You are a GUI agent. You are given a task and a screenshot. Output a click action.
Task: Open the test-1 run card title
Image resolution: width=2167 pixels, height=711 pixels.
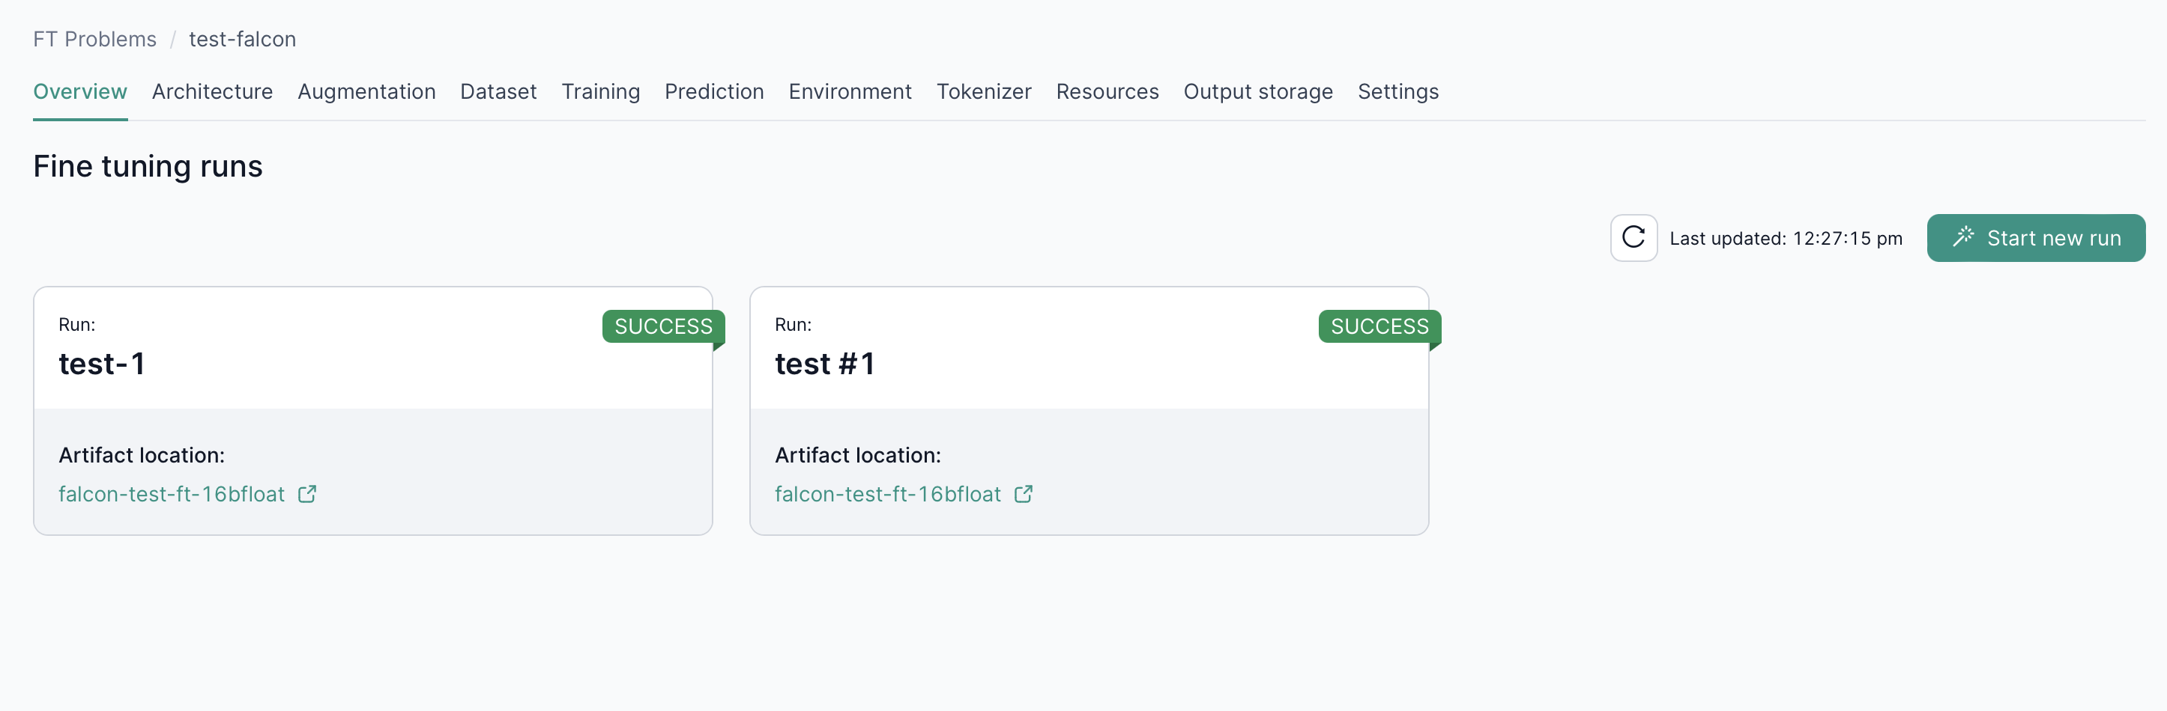(x=102, y=364)
